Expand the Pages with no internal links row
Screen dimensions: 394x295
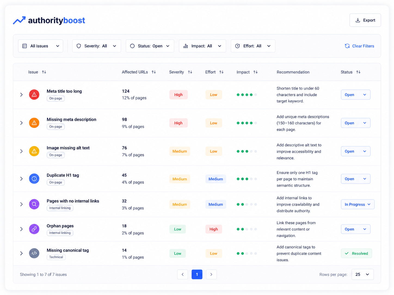[21, 204]
